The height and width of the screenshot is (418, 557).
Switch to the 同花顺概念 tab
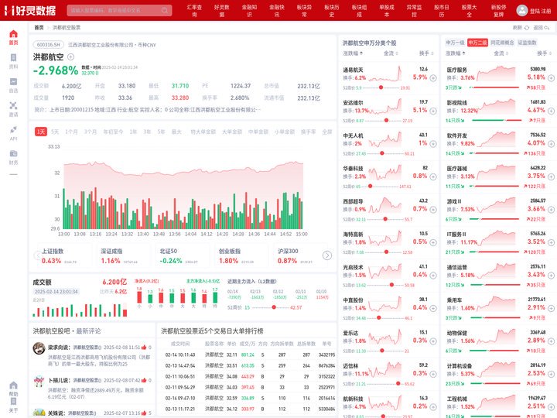coord(502,43)
